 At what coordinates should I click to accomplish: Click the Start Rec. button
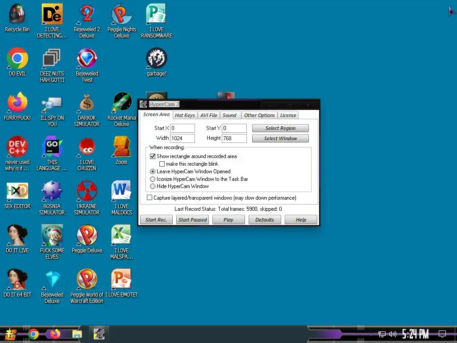point(156,220)
